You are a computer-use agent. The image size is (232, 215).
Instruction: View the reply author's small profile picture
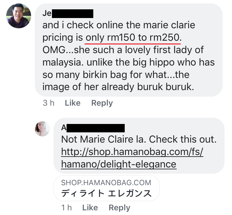pos(42,129)
